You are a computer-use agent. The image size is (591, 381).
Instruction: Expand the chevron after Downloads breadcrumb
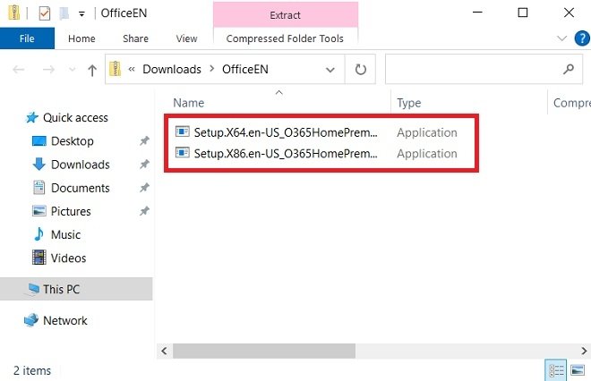212,69
